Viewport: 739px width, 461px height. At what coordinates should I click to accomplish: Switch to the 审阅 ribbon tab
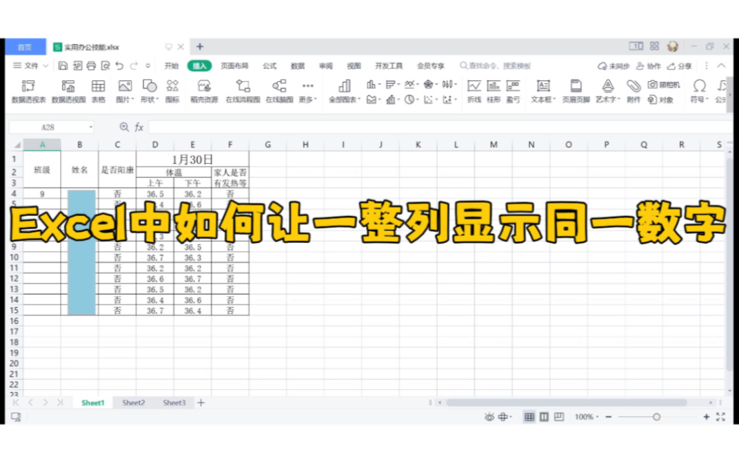325,66
